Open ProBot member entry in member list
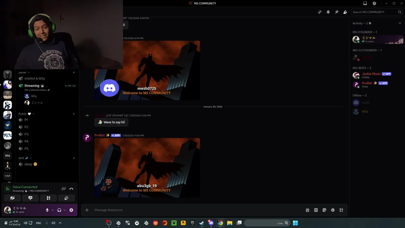Screen dimensions: 405x228 pos(377,85)
